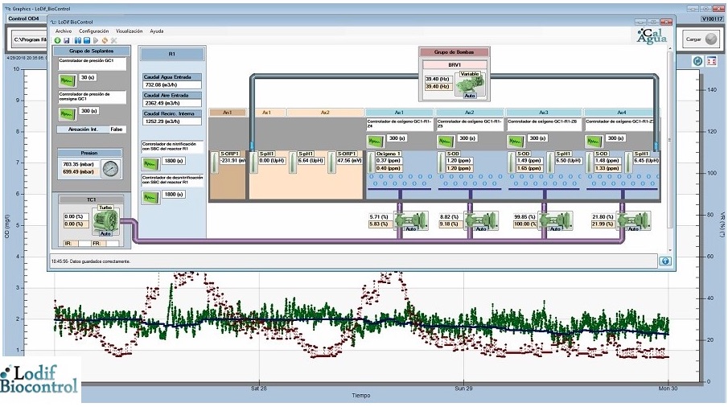Open trend chart for presión de consigna GC1
Viewport: 728px width, 407px height.
(x=68, y=113)
